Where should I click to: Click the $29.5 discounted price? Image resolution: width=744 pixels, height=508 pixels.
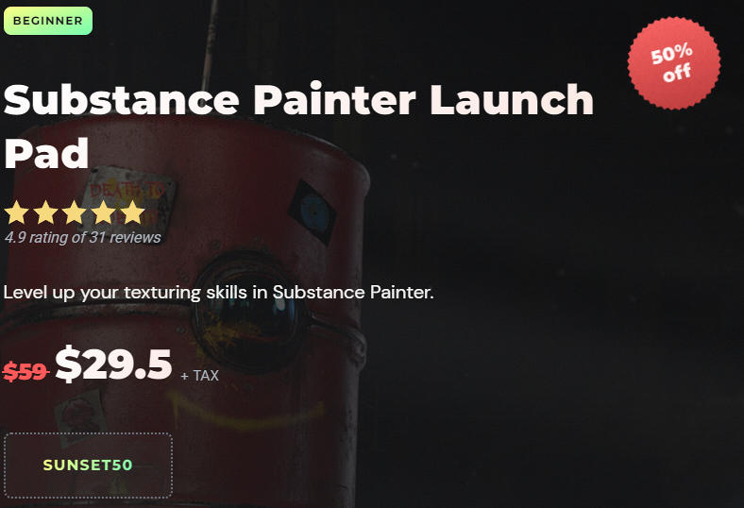(113, 364)
